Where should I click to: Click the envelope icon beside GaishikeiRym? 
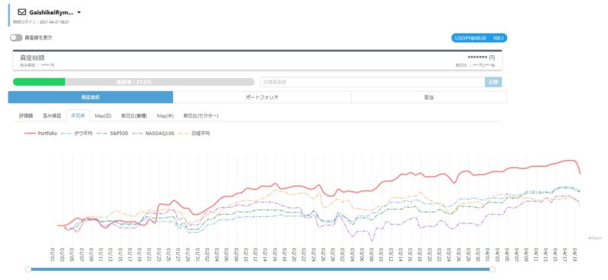pos(22,12)
